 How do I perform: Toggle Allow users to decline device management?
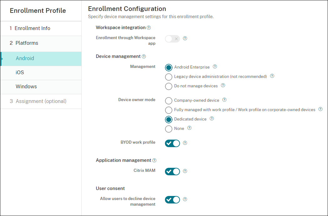(172, 200)
